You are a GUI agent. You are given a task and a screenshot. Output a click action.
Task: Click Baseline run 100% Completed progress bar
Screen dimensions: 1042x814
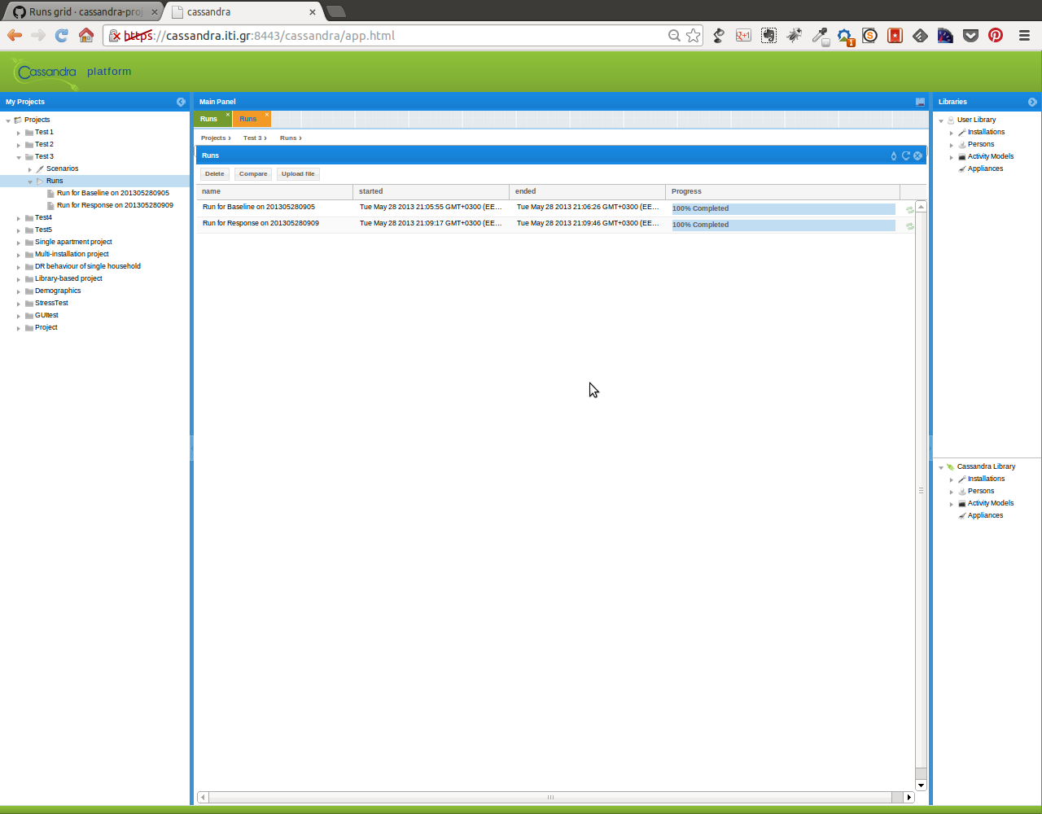click(x=783, y=209)
